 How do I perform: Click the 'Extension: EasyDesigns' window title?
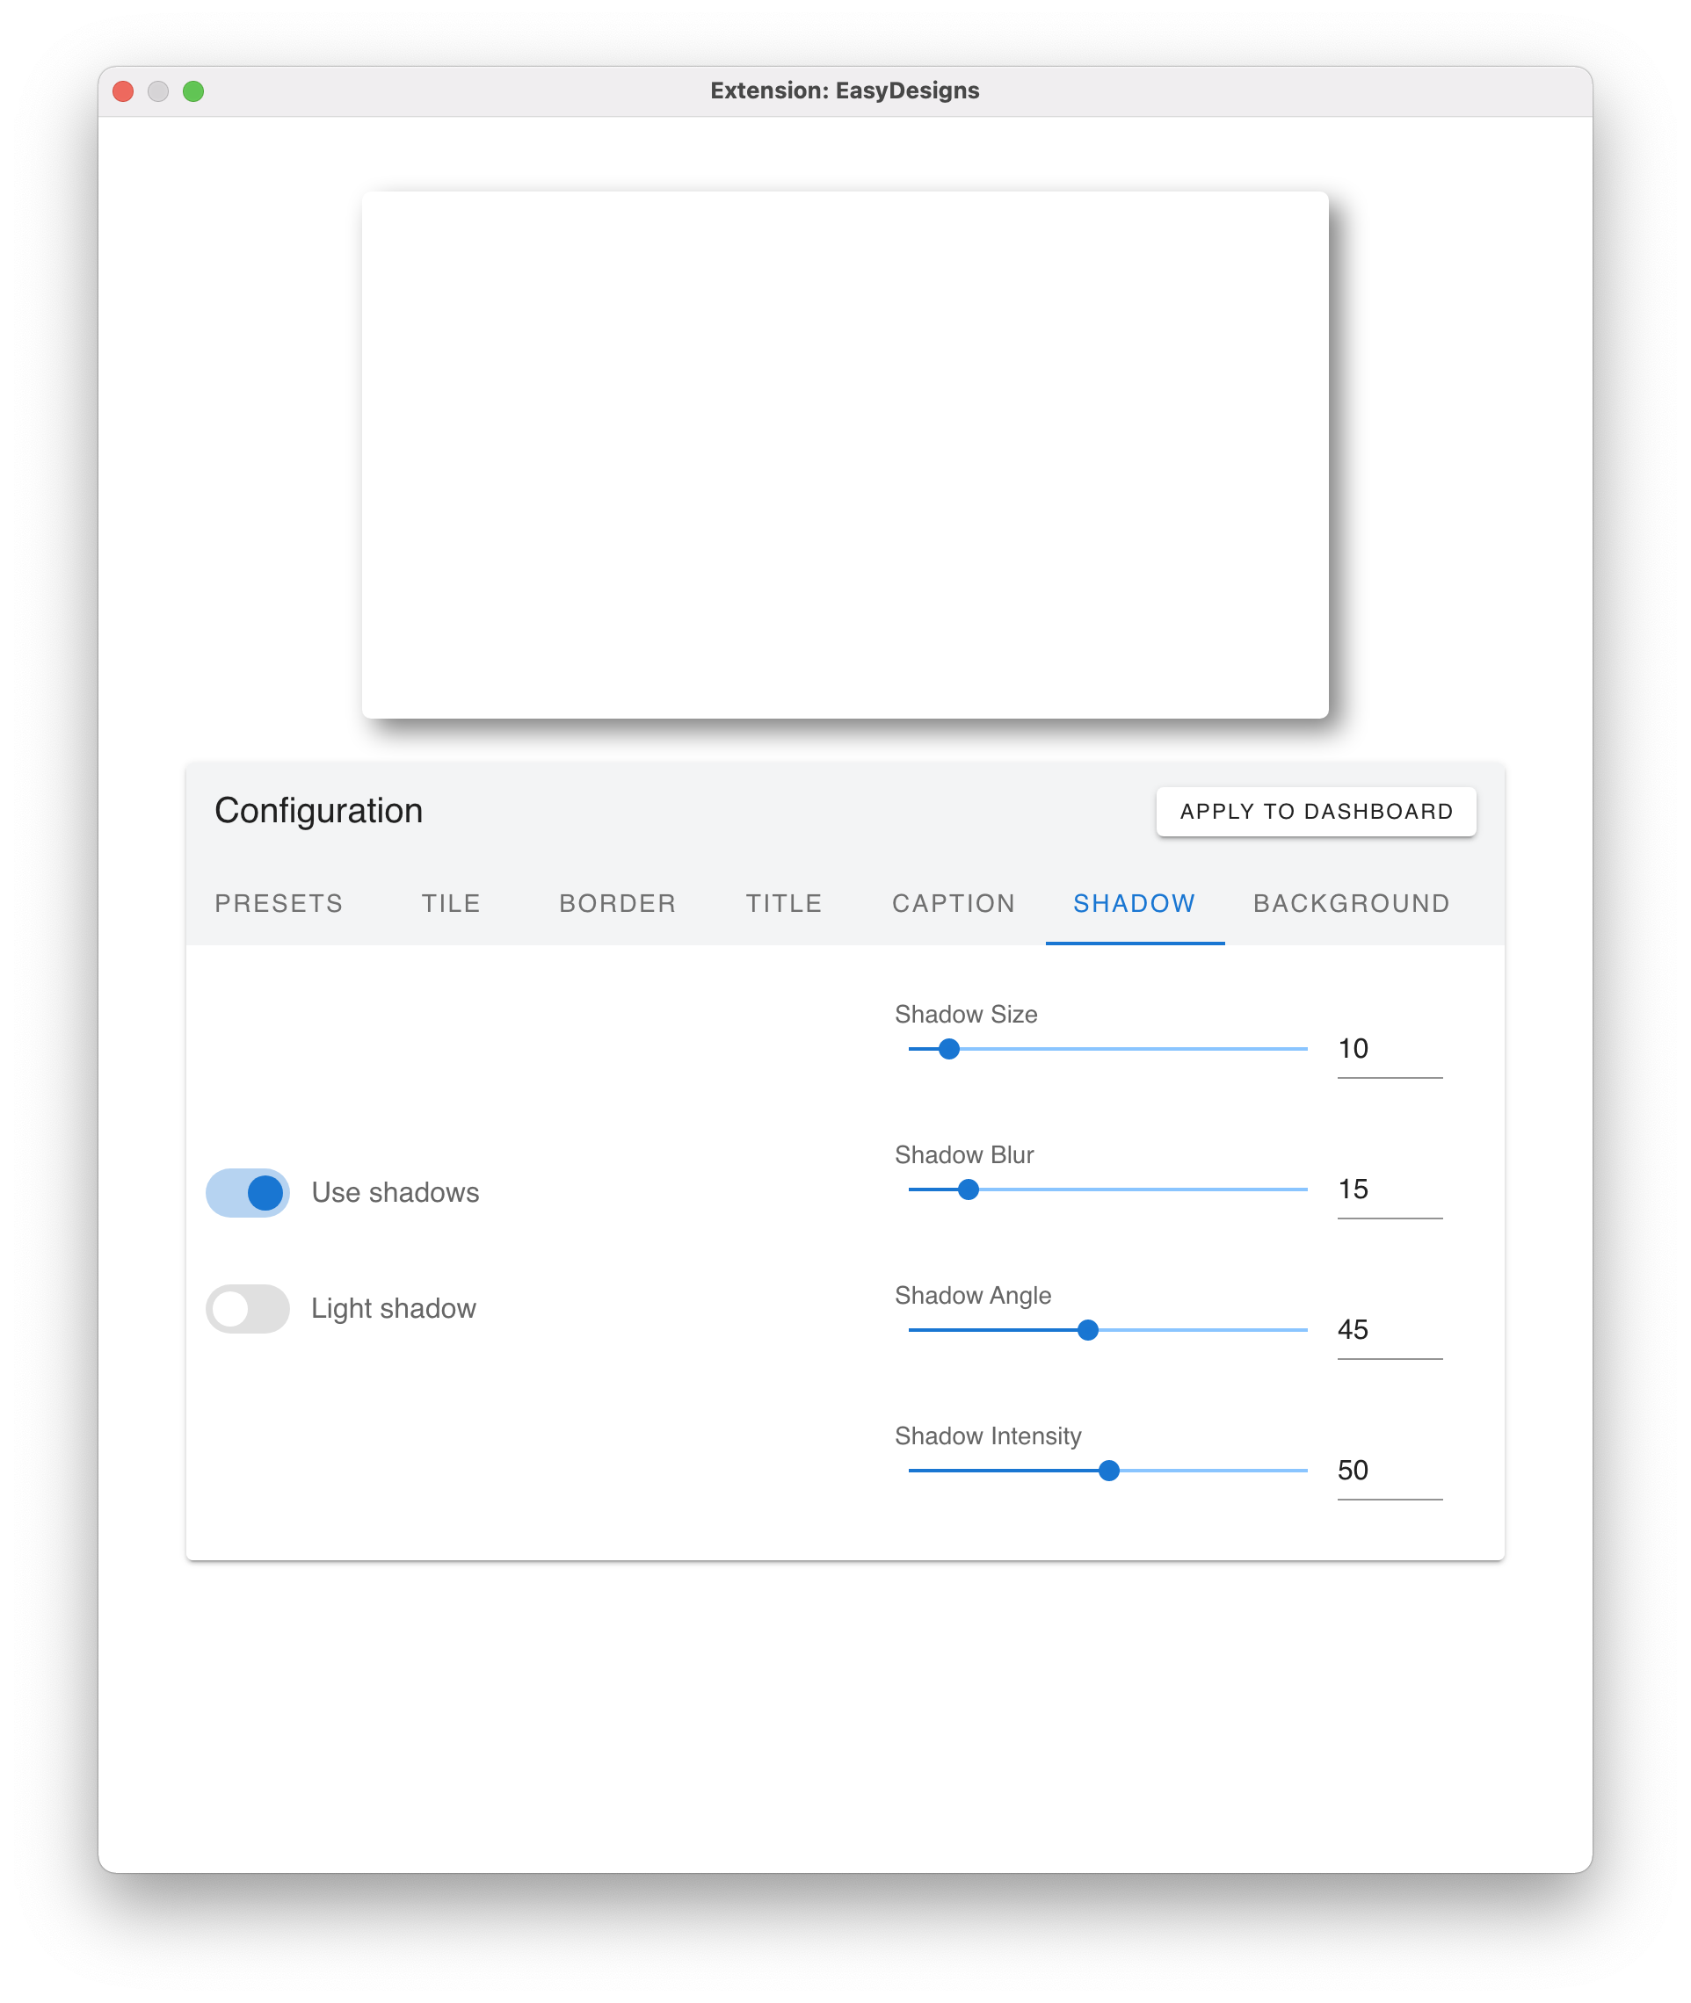tap(845, 91)
